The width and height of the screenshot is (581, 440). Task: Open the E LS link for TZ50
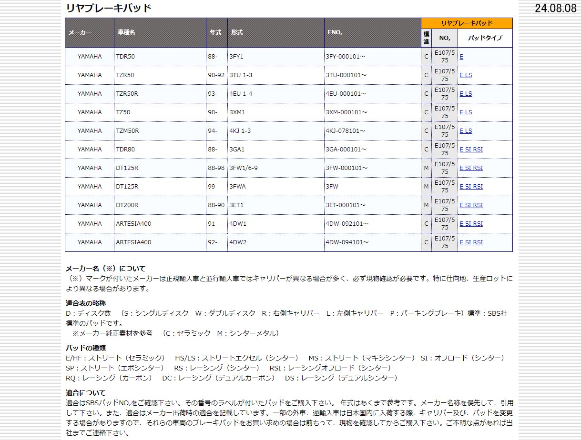point(466,112)
